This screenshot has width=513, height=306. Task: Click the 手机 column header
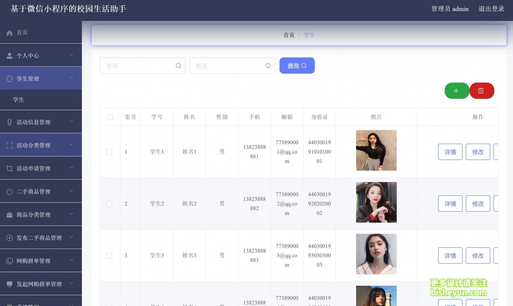[x=254, y=117]
